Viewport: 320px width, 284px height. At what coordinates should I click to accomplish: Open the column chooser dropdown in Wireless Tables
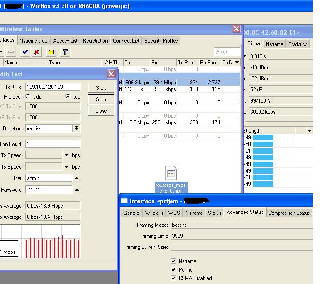tap(237, 62)
